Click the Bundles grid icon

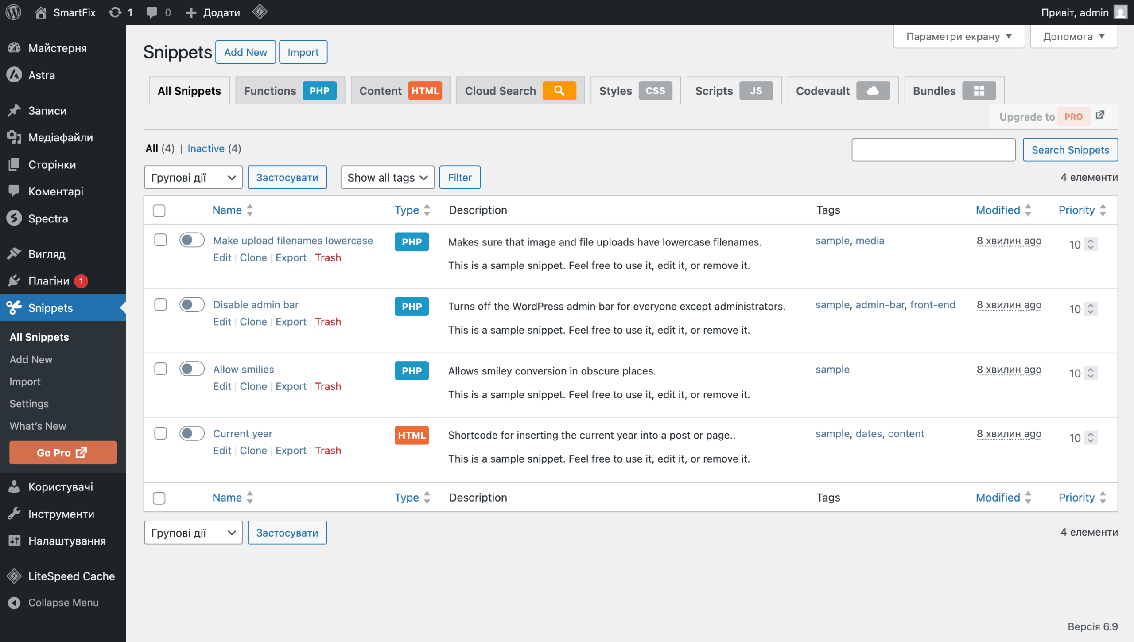click(979, 91)
